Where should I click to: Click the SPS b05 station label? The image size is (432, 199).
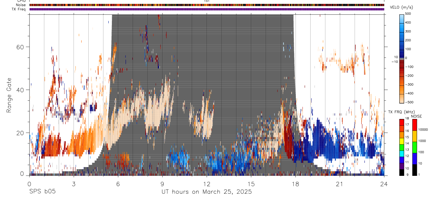(42, 192)
